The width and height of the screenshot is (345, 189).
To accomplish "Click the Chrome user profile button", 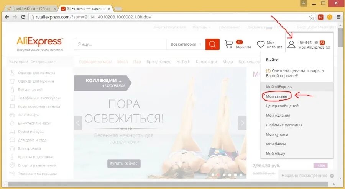I will coord(304,3).
